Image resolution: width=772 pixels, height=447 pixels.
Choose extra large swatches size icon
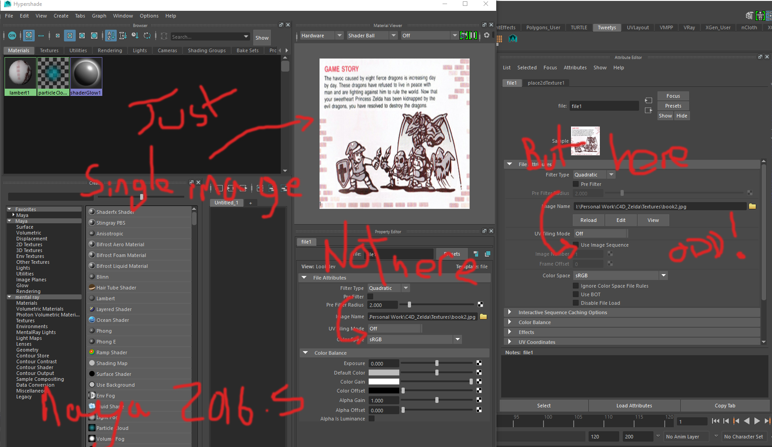click(94, 36)
